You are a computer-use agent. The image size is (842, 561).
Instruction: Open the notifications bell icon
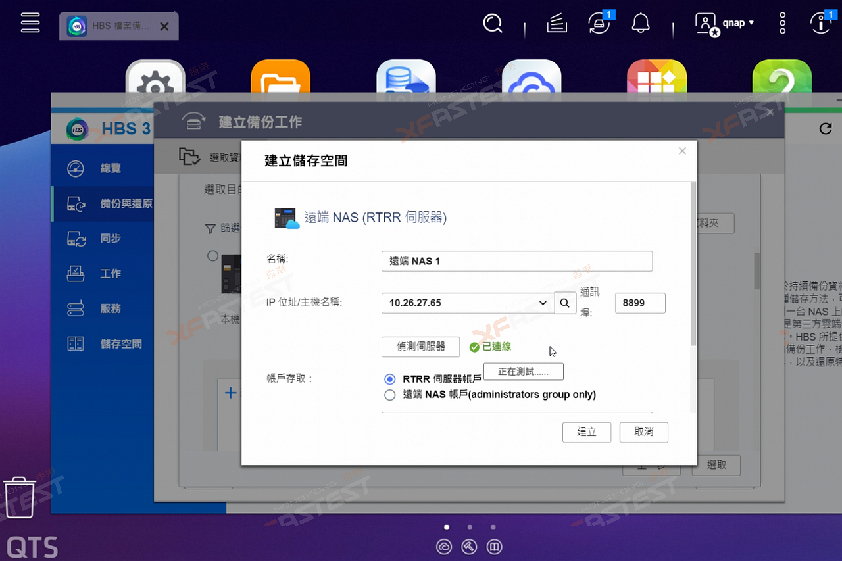point(641,24)
